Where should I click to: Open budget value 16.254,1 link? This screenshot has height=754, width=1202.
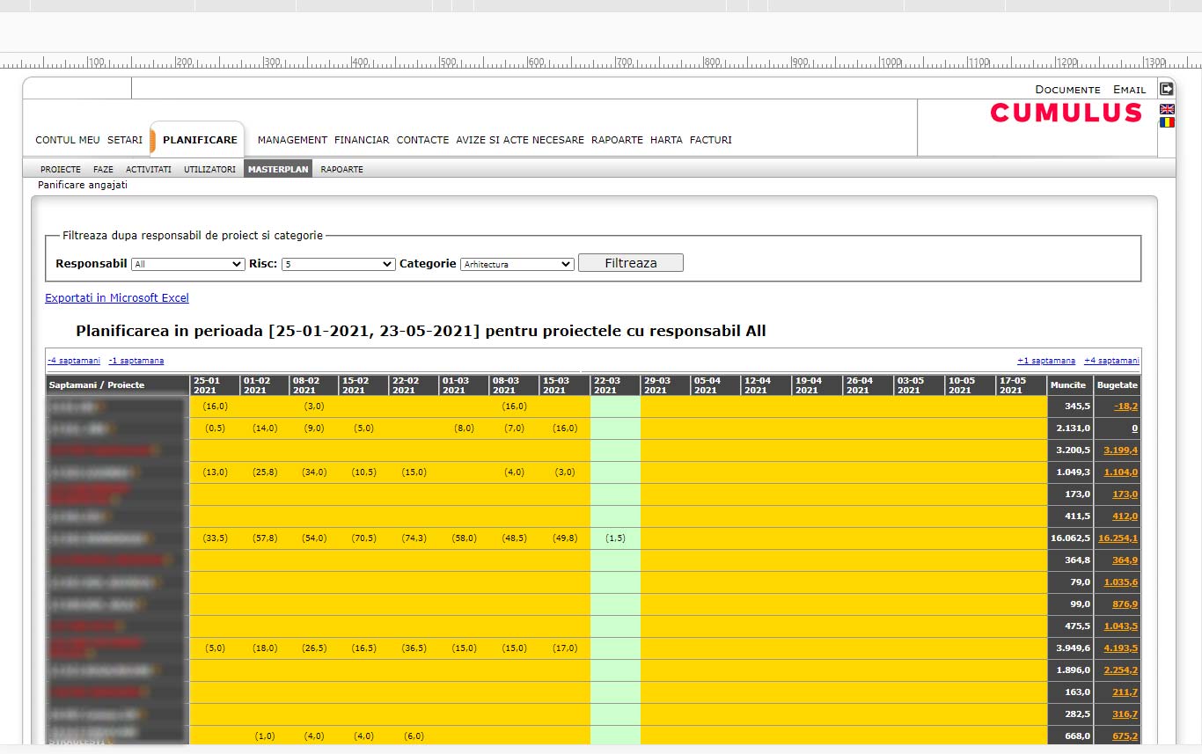(x=1118, y=538)
